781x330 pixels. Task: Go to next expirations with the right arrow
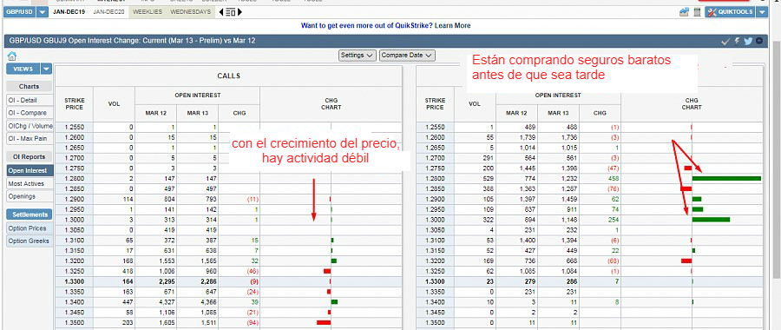[x=240, y=12]
